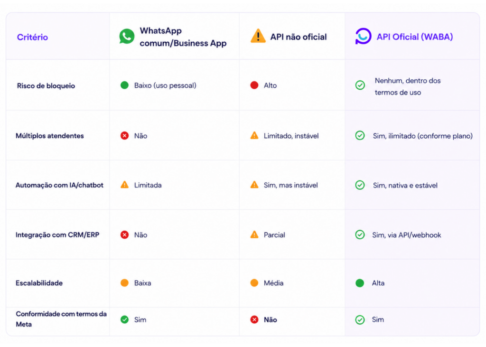Click WhatsApp comum/Business App header text
Image resolution: width=486 pixels, height=347 pixels.
[183, 37]
